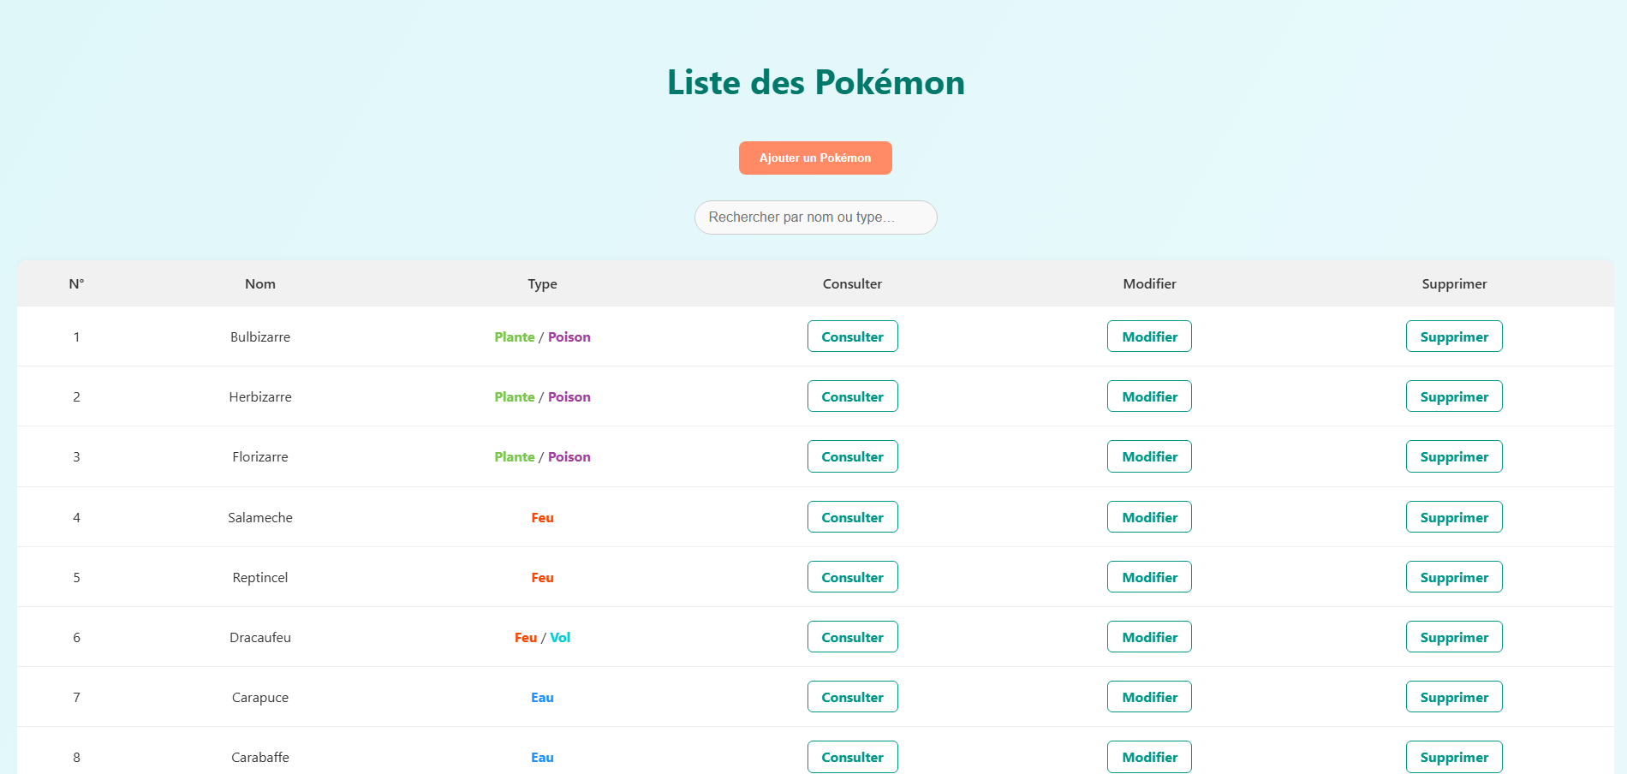Click Supprimer in Herbizarre row
The image size is (1627, 774).
1454,396
